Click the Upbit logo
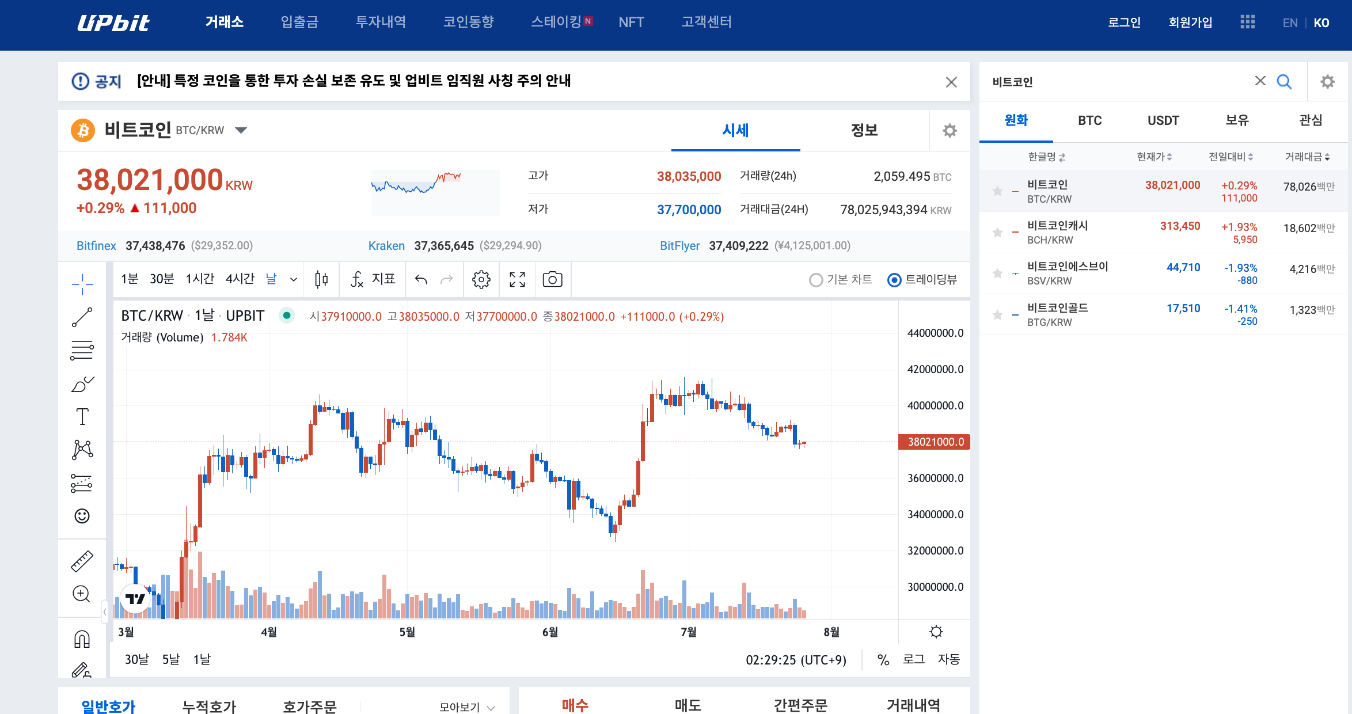Viewport: 1352px width, 714px height. (113, 22)
